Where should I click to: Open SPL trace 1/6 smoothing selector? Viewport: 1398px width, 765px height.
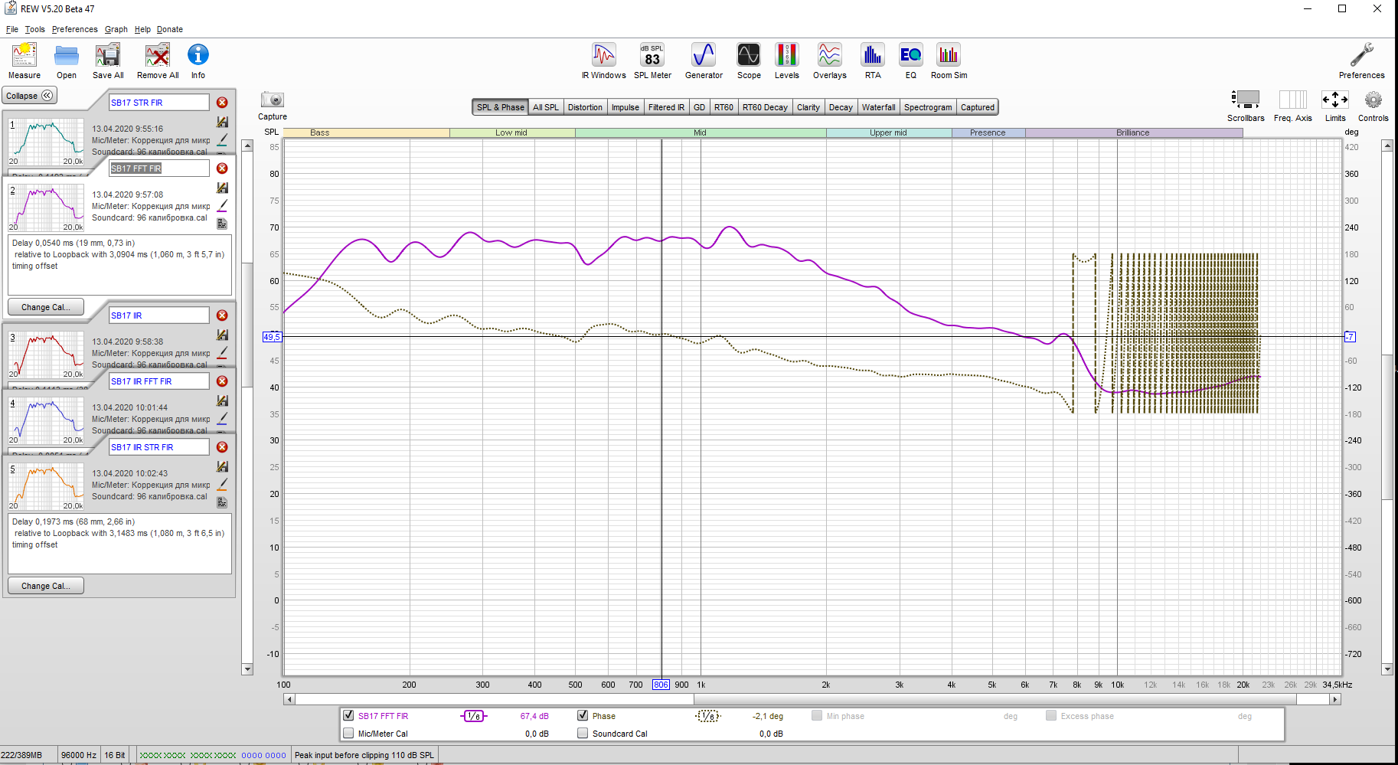coord(474,716)
